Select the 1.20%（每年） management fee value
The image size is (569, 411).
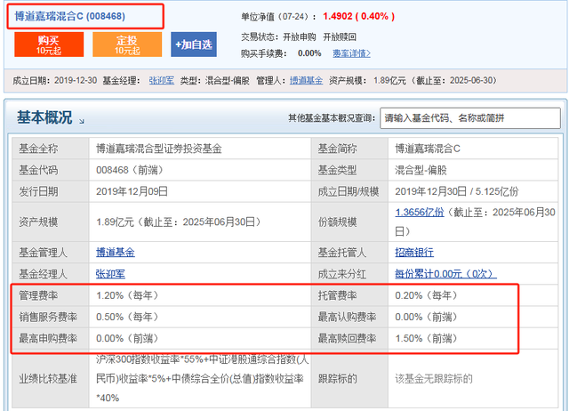pyautogui.click(x=127, y=295)
